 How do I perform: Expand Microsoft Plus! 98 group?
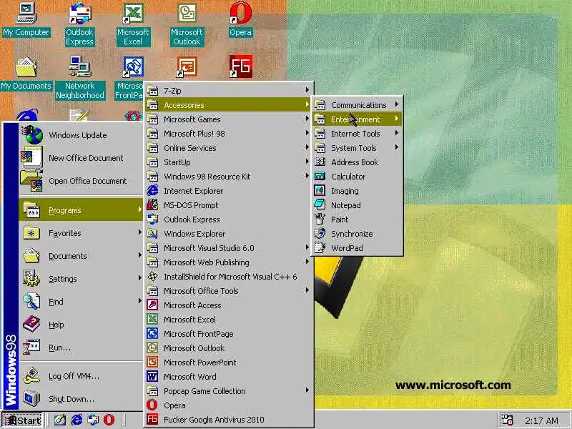pos(228,134)
